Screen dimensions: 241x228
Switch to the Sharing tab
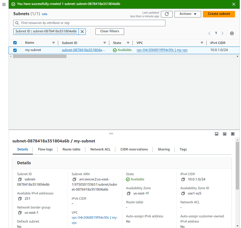164,149
